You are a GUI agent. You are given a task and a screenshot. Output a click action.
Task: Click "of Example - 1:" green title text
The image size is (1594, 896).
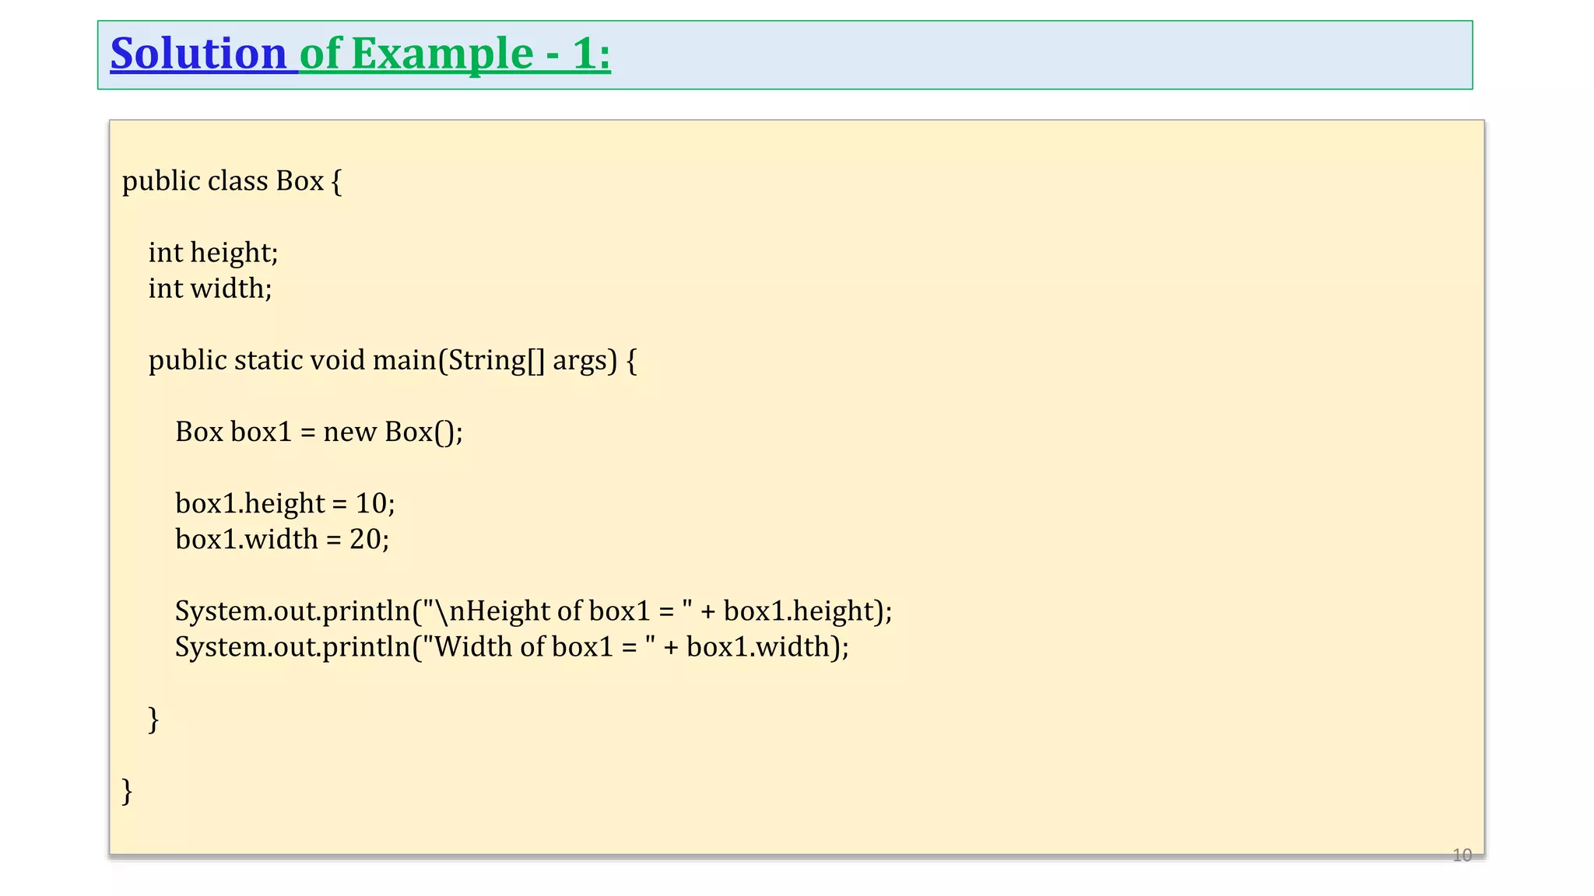click(x=455, y=54)
